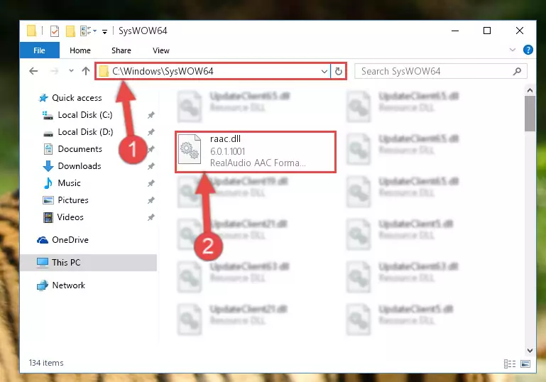Open Videos in the navigation pane
The image size is (546, 382).
(63, 217)
